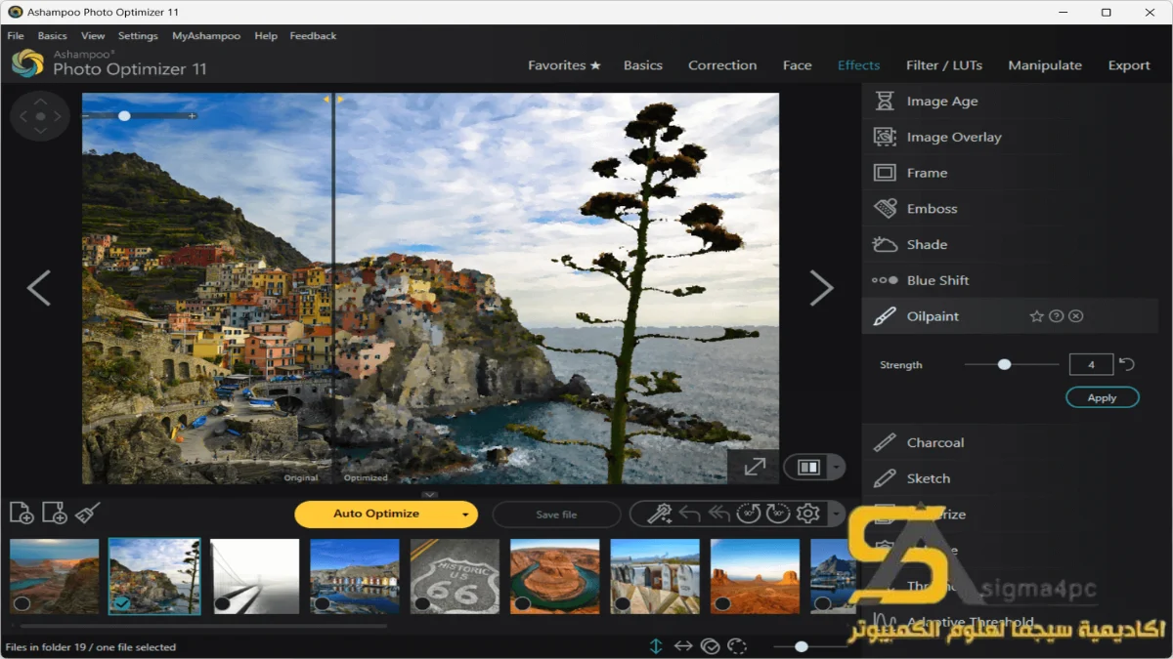Check the red desert buttes thumbnail circle
This screenshot has height=659, width=1173.
tap(722, 603)
